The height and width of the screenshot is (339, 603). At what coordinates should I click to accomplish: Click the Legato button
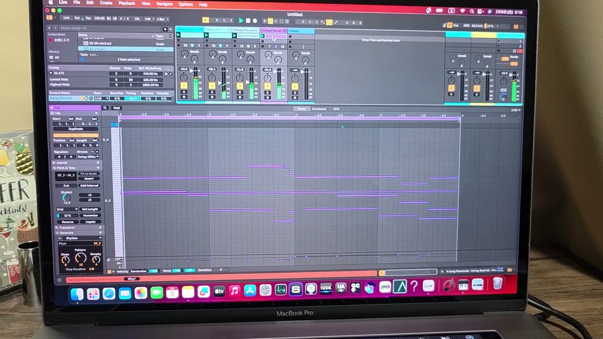click(x=90, y=221)
